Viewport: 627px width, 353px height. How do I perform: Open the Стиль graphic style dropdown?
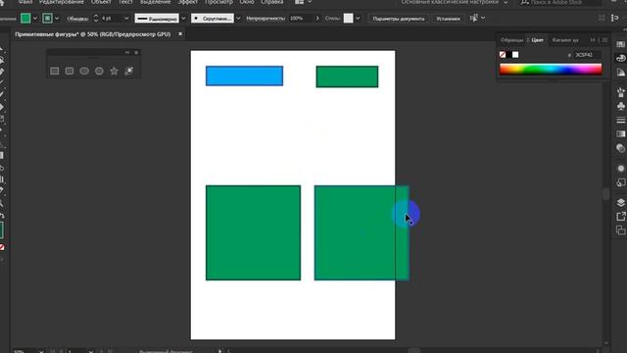[358, 19]
